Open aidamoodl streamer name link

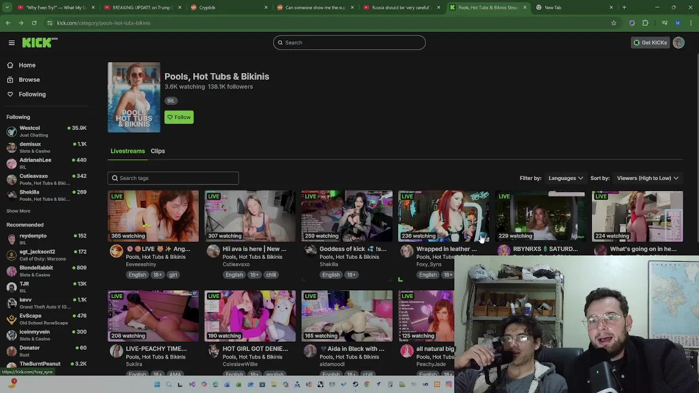tap(332, 364)
